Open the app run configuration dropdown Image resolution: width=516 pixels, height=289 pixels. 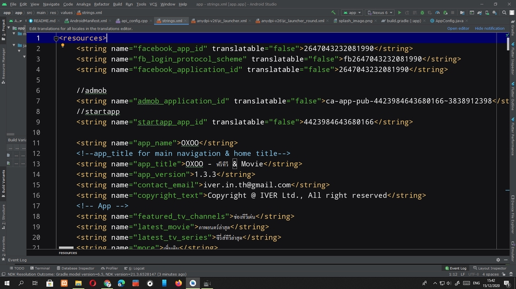coord(353,12)
